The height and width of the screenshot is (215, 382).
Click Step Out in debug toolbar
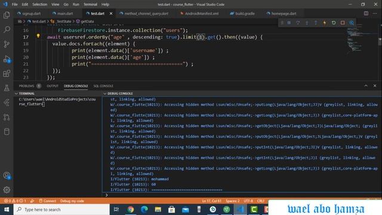tap(316, 23)
